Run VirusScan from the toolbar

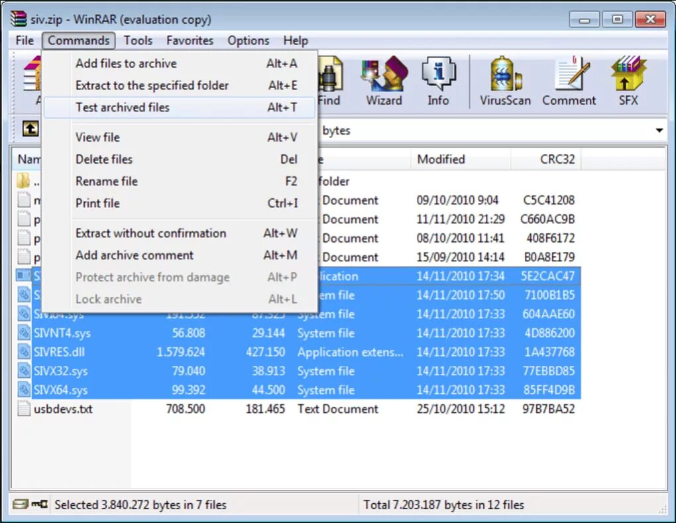point(505,81)
